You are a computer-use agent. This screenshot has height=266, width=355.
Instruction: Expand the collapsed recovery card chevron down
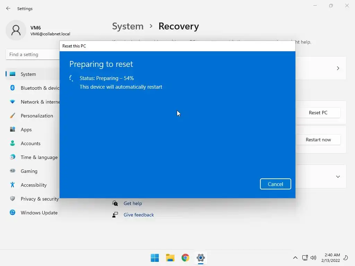[x=338, y=177]
